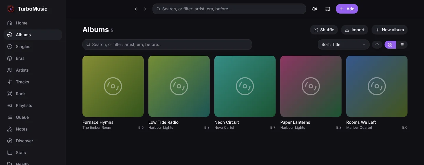This screenshot has width=424, height=165.
Task: Open Singles in the sidebar
Action: 33,47
